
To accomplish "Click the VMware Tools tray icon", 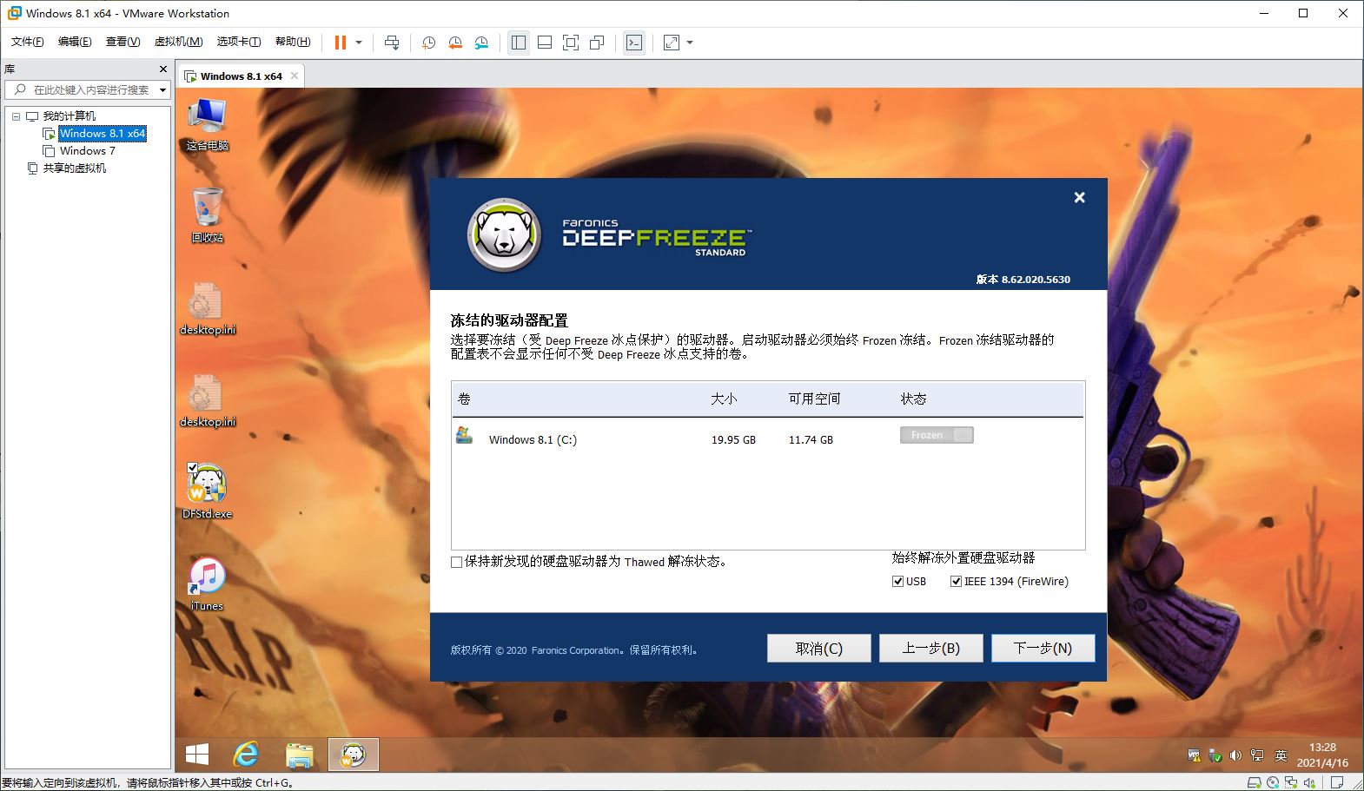I will pyautogui.click(x=1194, y=756).
